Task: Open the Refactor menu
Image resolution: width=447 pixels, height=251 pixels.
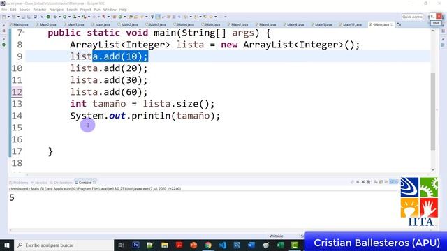Action: pos(40,10)
